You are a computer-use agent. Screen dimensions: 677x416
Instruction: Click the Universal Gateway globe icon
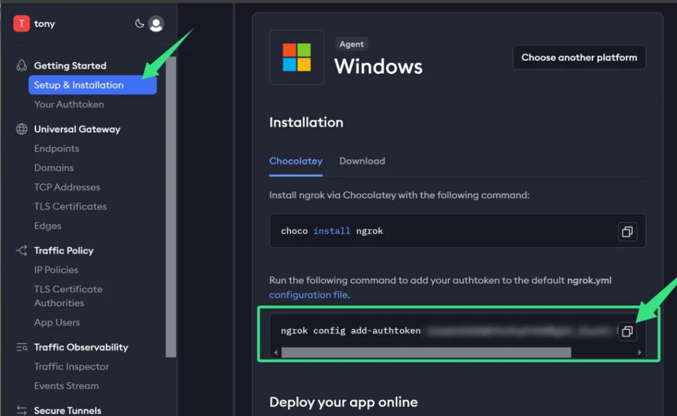point(22,129)
